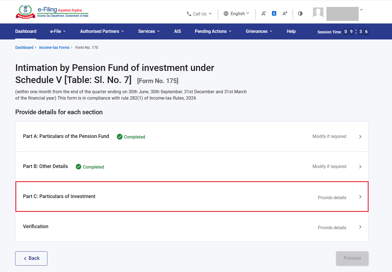This screenshot has height=272, width=392.
Task: Select the default font size icon
Action: 274,14
